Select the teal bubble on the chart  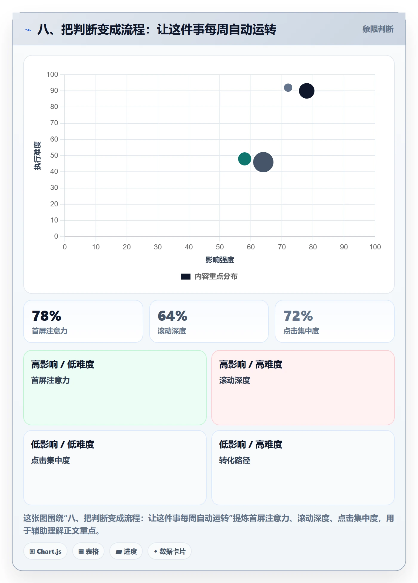245,159
